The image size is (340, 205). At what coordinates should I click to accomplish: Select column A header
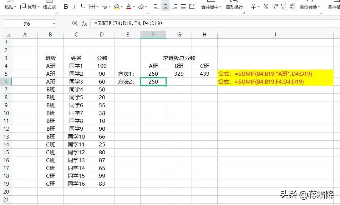[25, 35]
